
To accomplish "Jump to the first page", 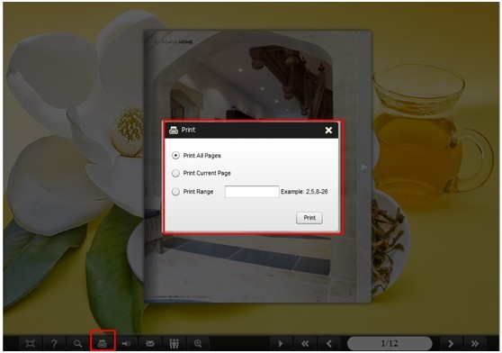I will coord(305,343).
